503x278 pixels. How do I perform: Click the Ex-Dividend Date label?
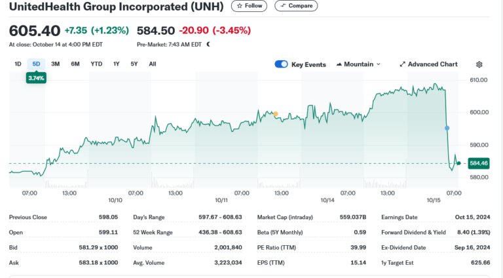click(x=403, y=247)
